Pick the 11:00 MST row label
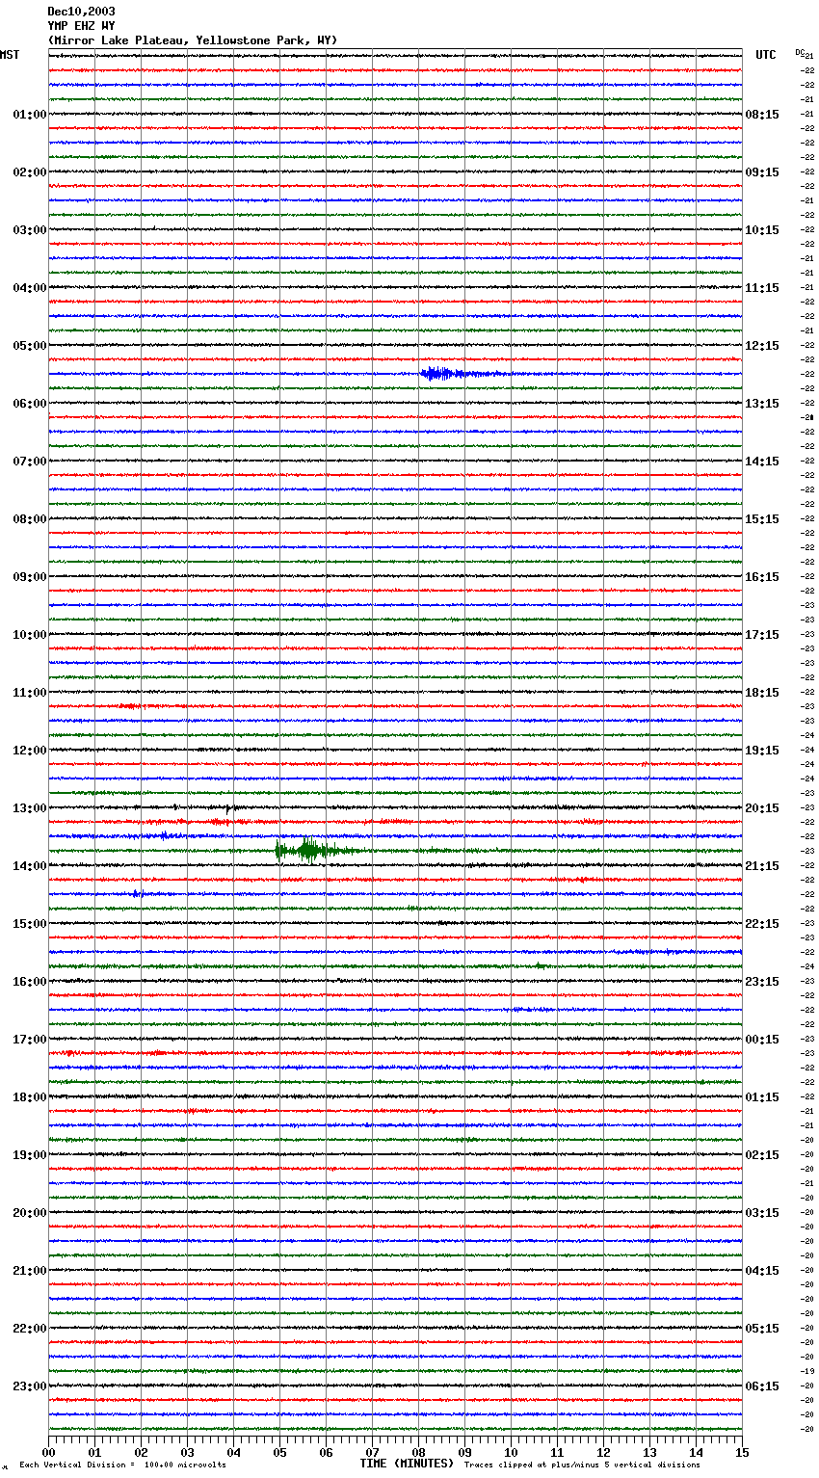This screenshot has width=819, height=1478. click(x=30, y=693)
